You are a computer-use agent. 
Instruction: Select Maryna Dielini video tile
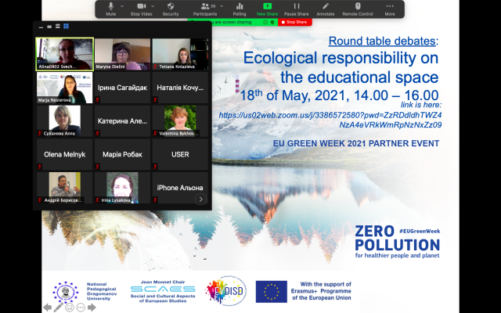(122, 54)
